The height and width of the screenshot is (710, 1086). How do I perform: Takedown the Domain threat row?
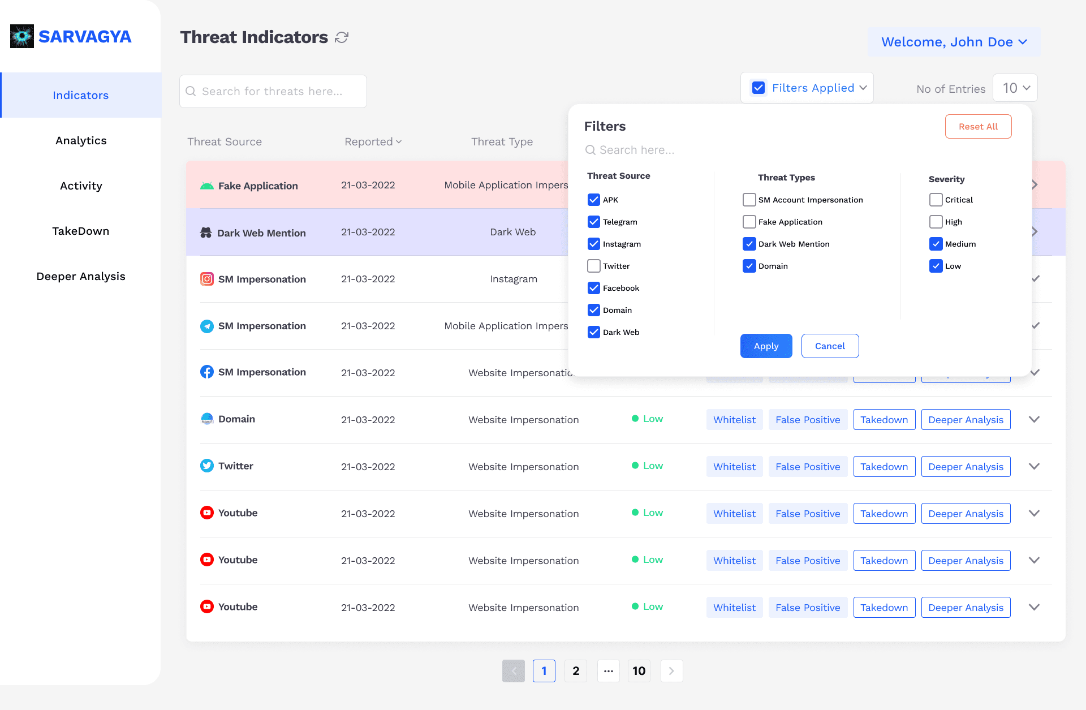point(884,420)
